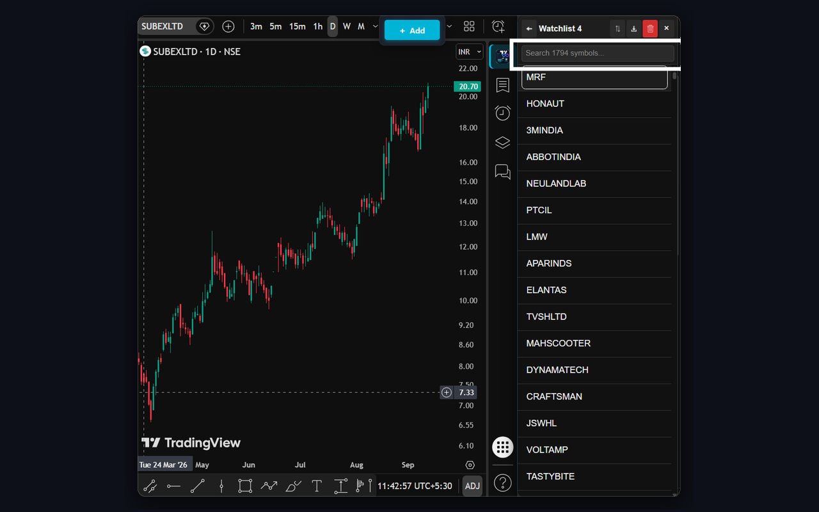Switch to the M monthly timeframe
This screenshot has width=819, height=512.
click(361, 26)
